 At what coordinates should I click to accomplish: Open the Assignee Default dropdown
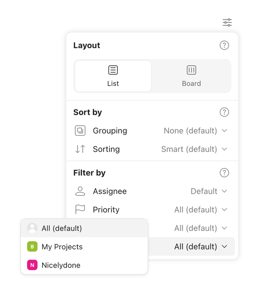209,191
